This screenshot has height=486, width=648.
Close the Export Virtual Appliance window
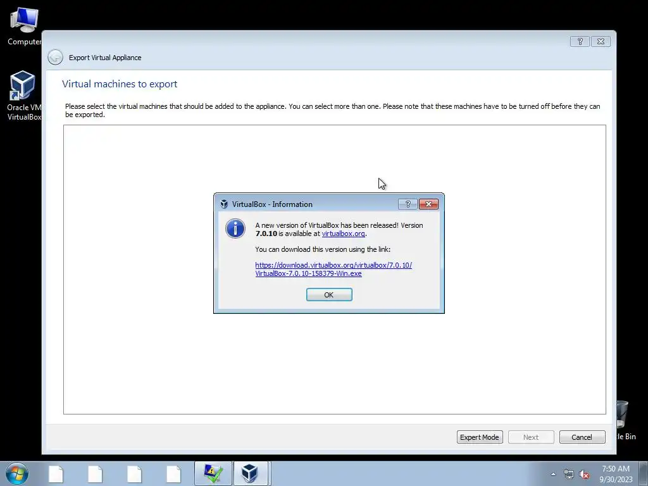pyautogui.click(x=601, y=41)
